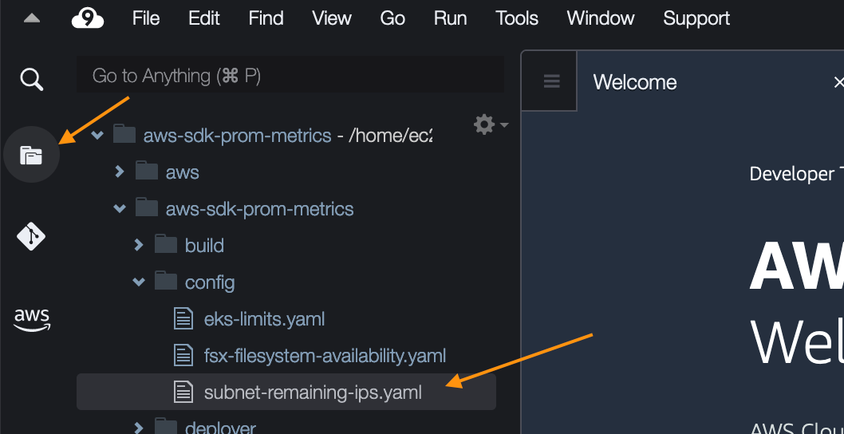Open the AWS Toolkit panel

pos(32,319)
